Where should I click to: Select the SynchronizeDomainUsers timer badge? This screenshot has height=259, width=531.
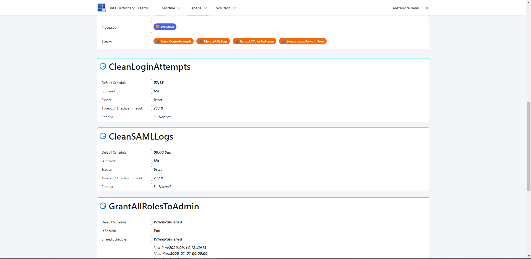[x=303, y=41]
